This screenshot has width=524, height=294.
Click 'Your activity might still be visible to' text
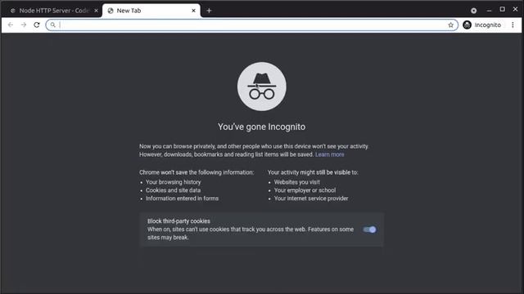pos(313,172)
